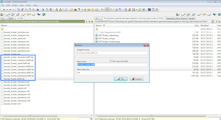The height and width of the screenshot is (120, 221).
Task: Select drive G in left drive bar
Action: [23, 14]
